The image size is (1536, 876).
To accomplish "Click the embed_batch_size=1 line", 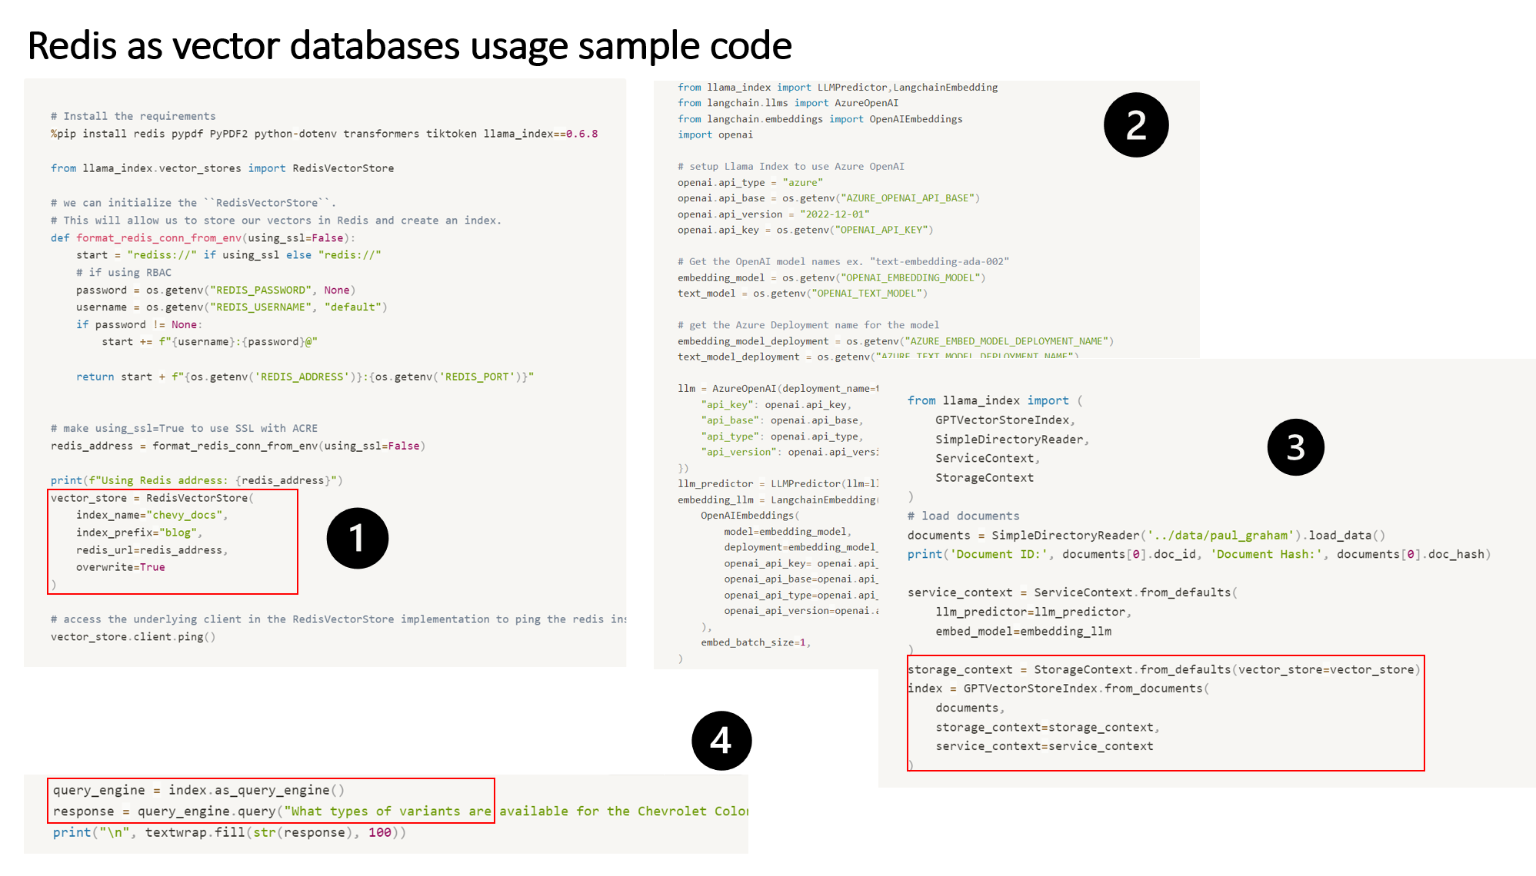I will [755, 642].
